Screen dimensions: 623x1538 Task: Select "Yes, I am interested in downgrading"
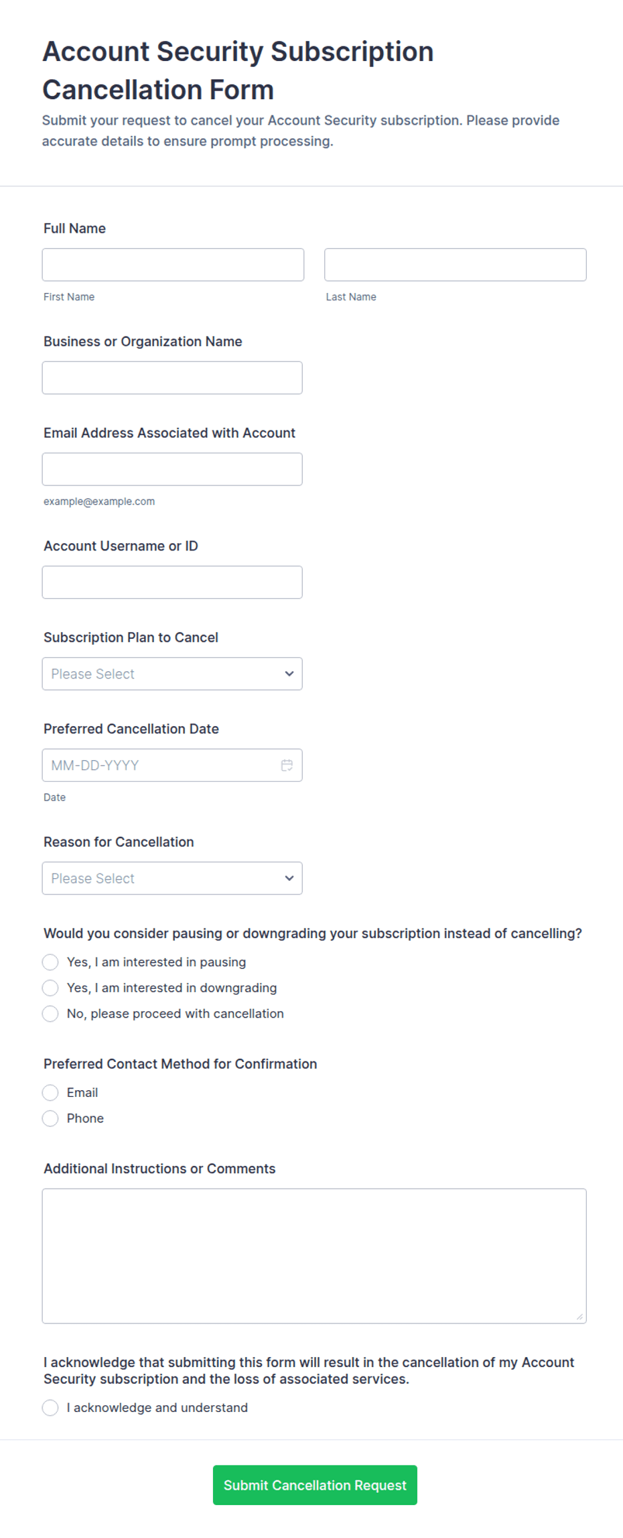pyautogui.click(x=50, y=988)
